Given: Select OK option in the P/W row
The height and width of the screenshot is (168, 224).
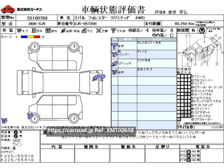Looking at the screenshot, I should coord(189,160).
